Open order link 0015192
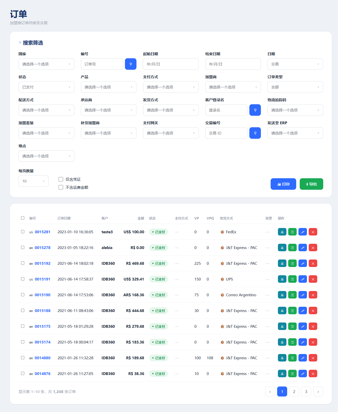Screen dimensions: 338x412 (x=43, y=263)
